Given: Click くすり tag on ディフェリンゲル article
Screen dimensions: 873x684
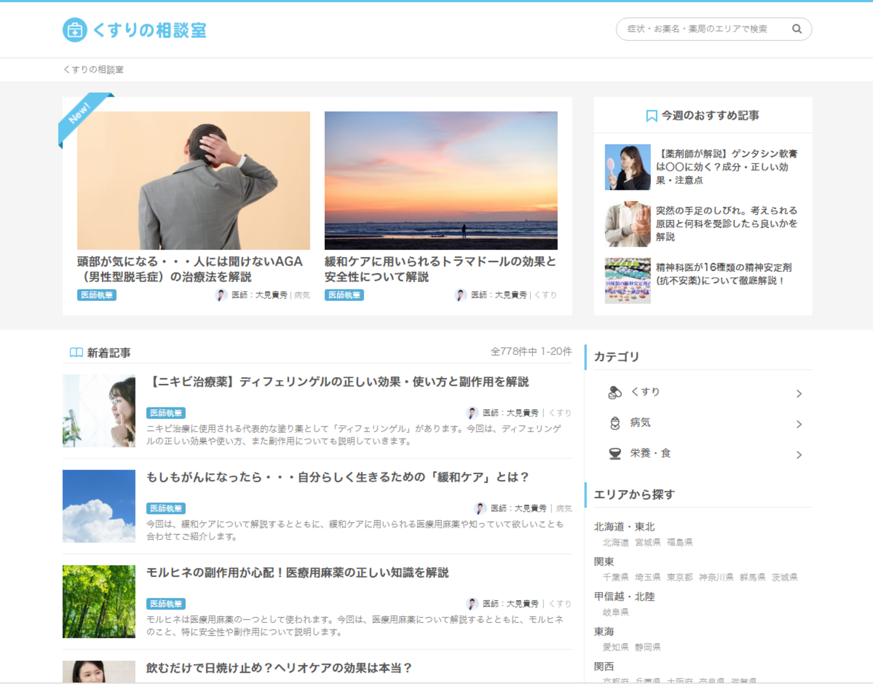Looking at the screenshot, I should (560, 413).
